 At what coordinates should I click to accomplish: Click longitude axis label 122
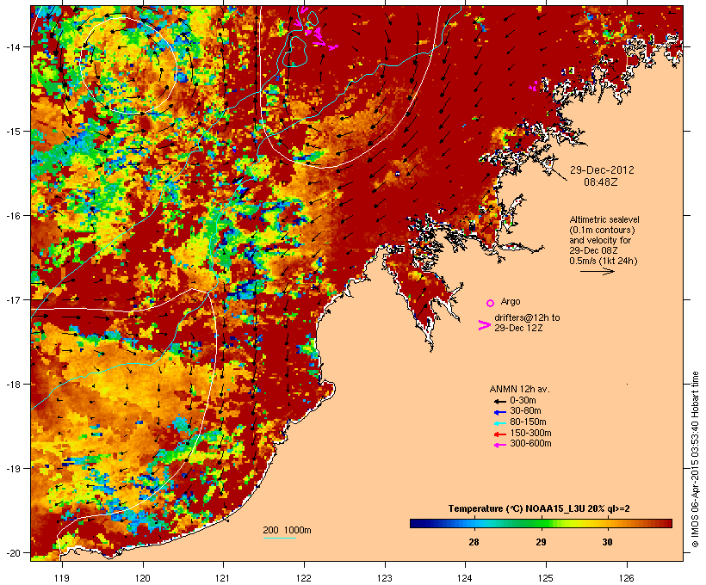(304, 578)
